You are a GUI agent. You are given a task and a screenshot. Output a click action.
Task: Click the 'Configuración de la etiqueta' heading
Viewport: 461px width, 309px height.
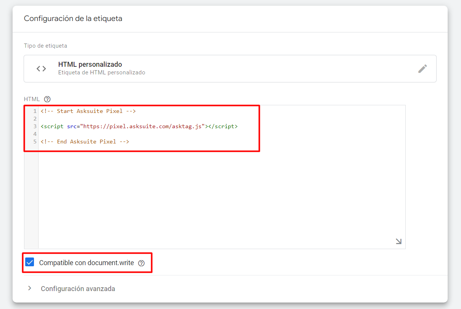click(x=73, y=18)
